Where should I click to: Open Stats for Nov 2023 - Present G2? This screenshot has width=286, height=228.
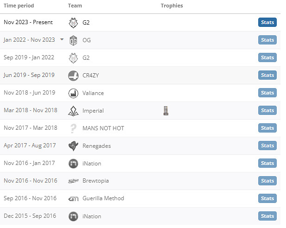267,22
